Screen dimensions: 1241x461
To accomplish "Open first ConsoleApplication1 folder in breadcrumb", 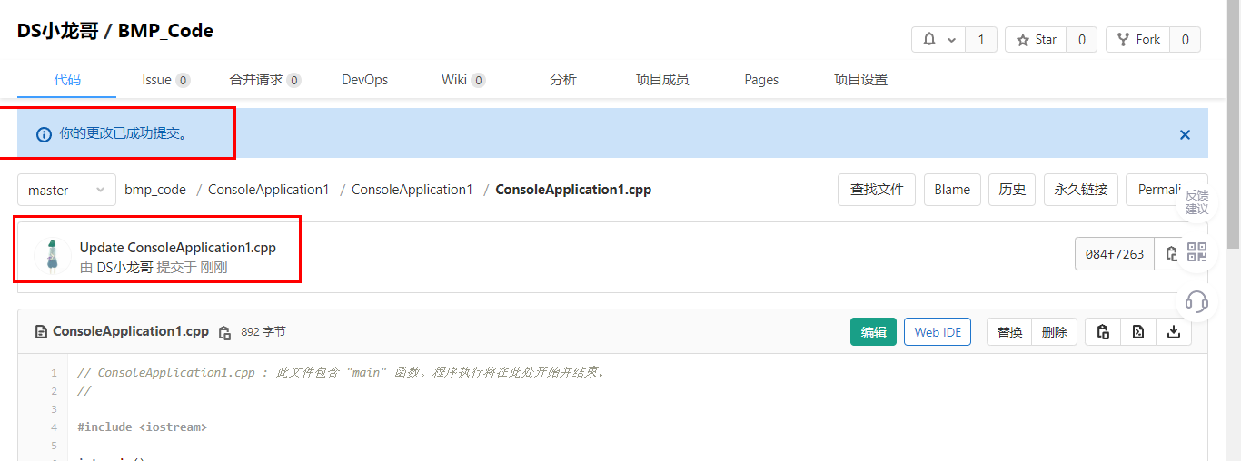I will point(268,190).
